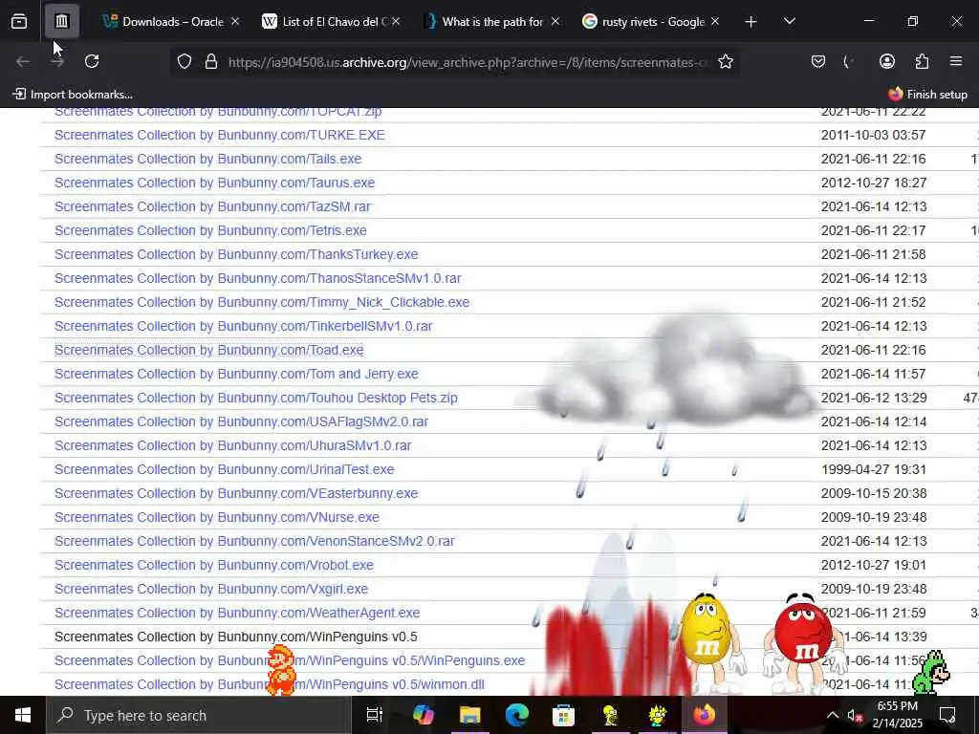
Task: Open Firefox View icon in tab bar
Action: click(19, 22)
